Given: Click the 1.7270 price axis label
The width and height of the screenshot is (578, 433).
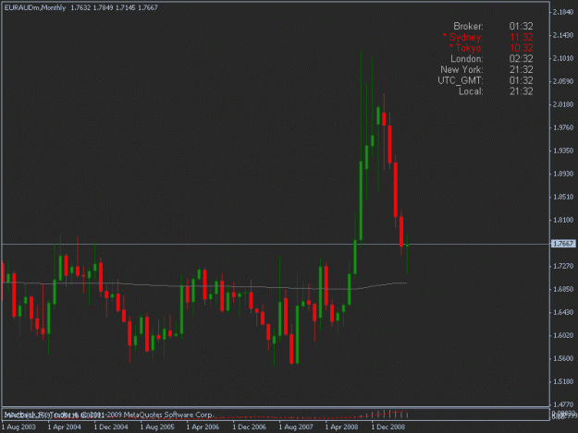Looking at the screenshot, I should [563, 266].
